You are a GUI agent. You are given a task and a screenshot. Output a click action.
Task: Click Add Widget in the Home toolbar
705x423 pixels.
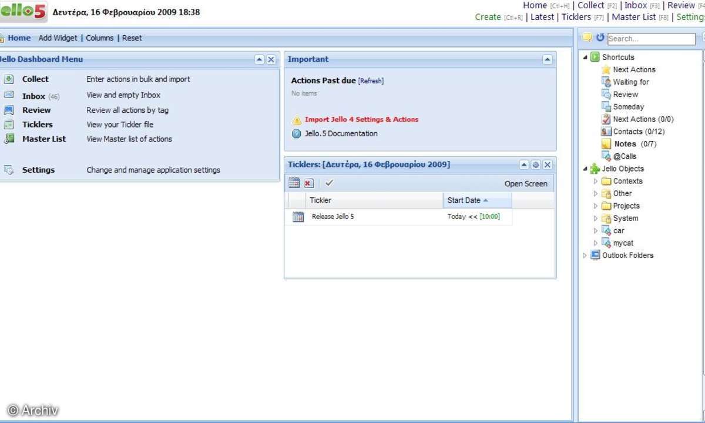(x=58, y=38)
